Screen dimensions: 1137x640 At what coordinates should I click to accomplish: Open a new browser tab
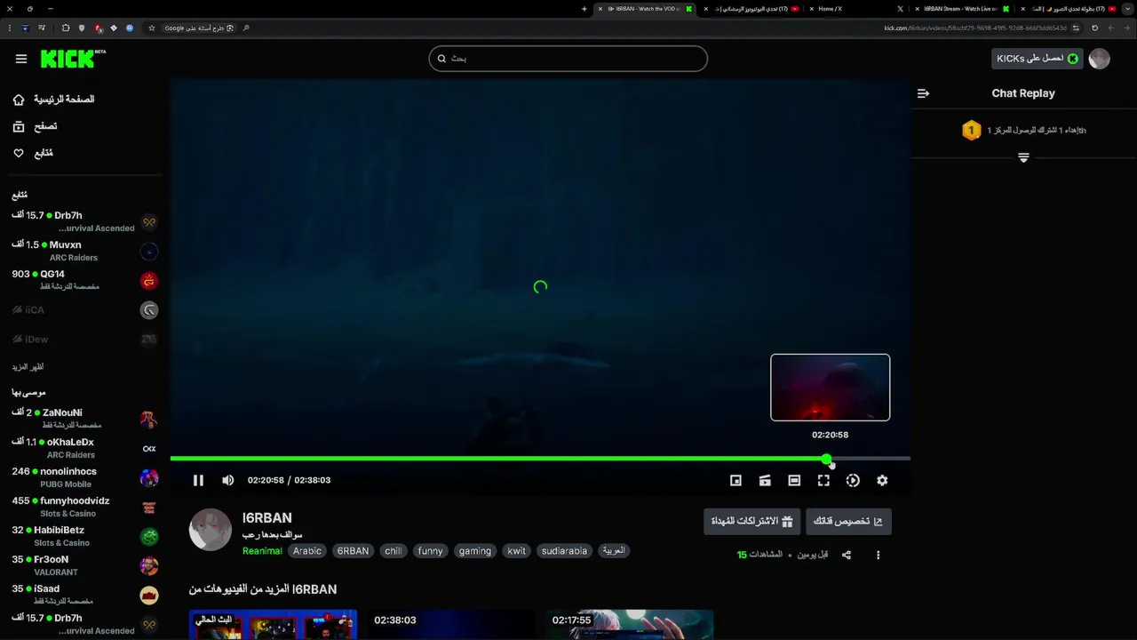(584, 9)
